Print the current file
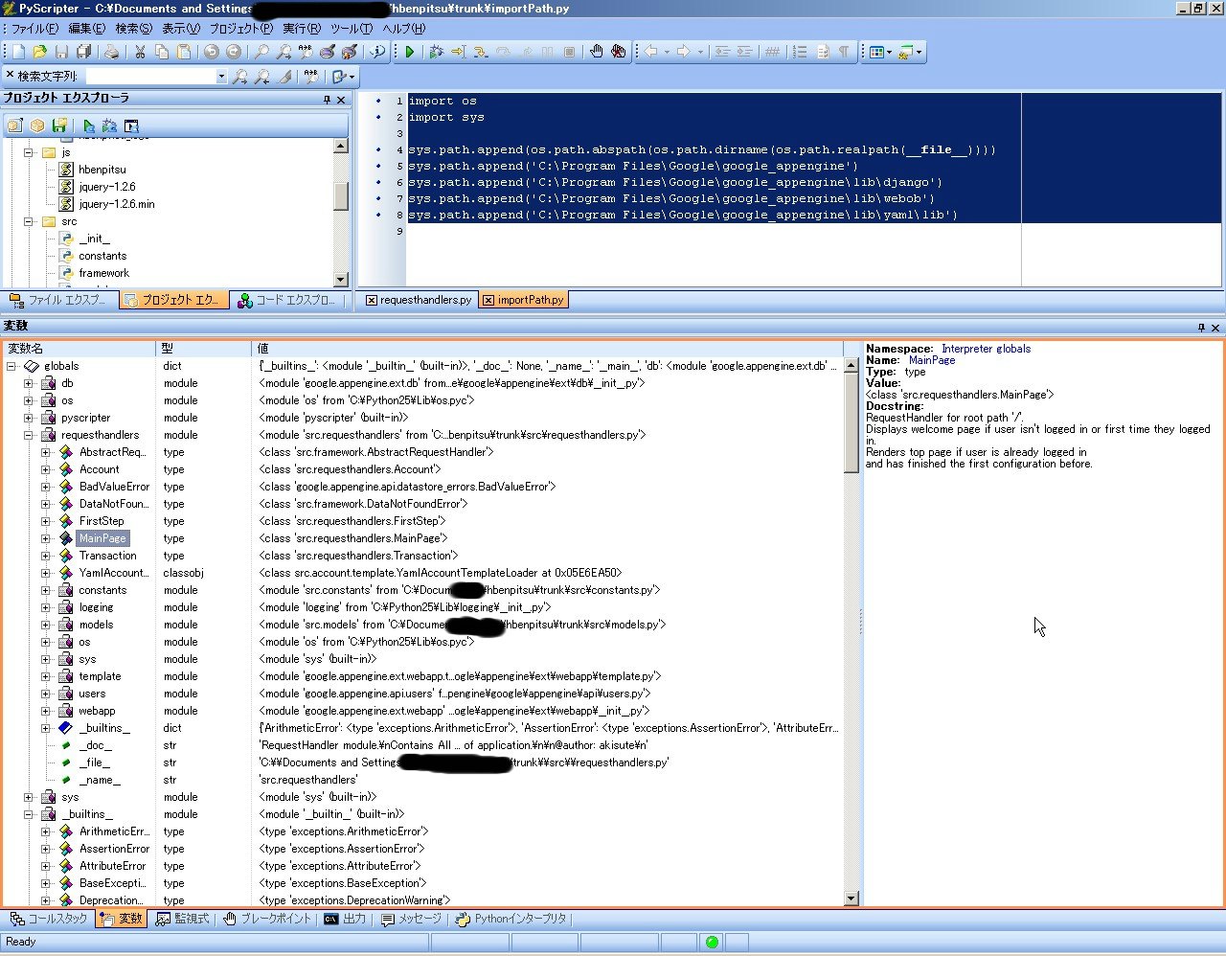Screen dimensions: 1226x956 pos(111,52)
